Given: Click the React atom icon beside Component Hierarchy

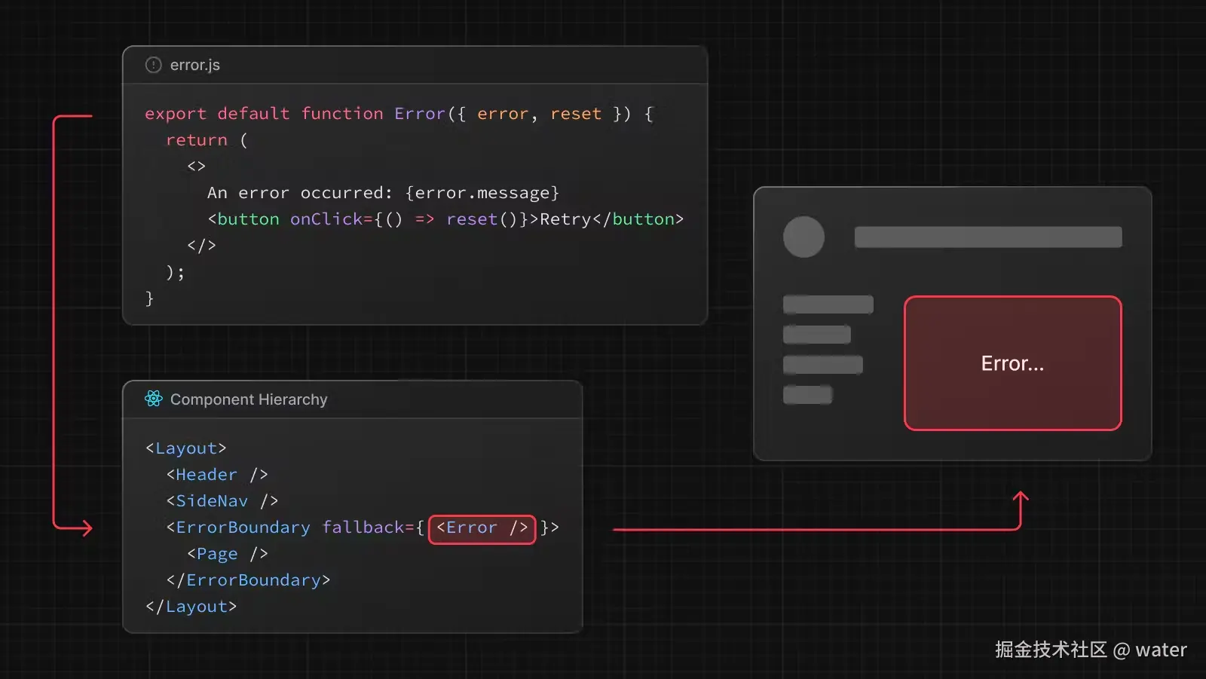Looking at the screenshot, I should [154, 399].
